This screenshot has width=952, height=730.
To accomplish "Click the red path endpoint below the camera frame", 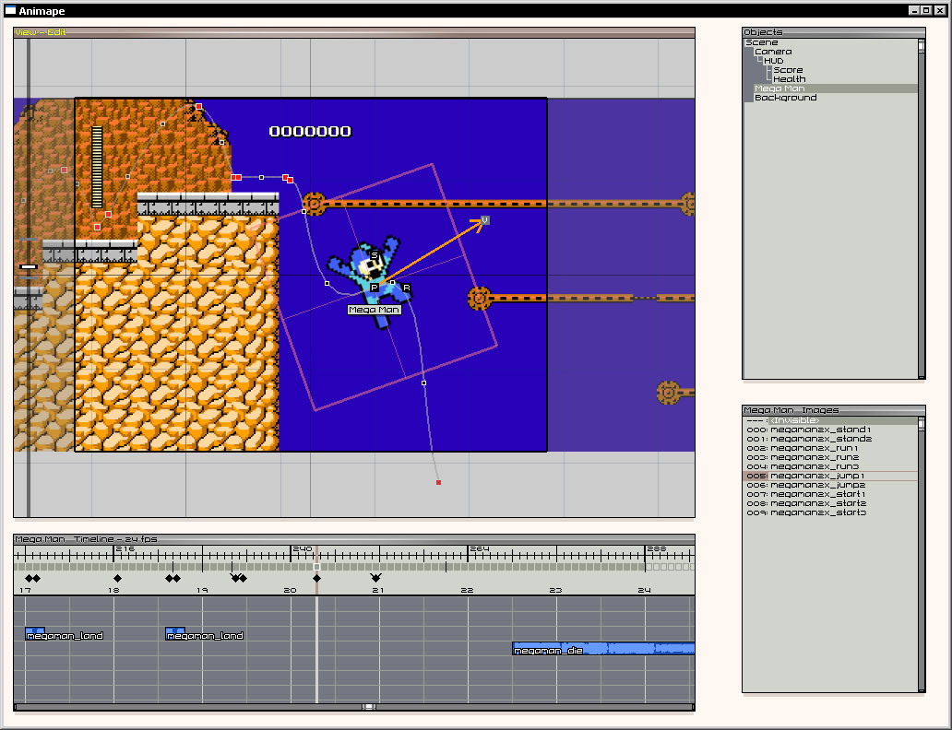I will pyautogui.click(x=438, y=482).
